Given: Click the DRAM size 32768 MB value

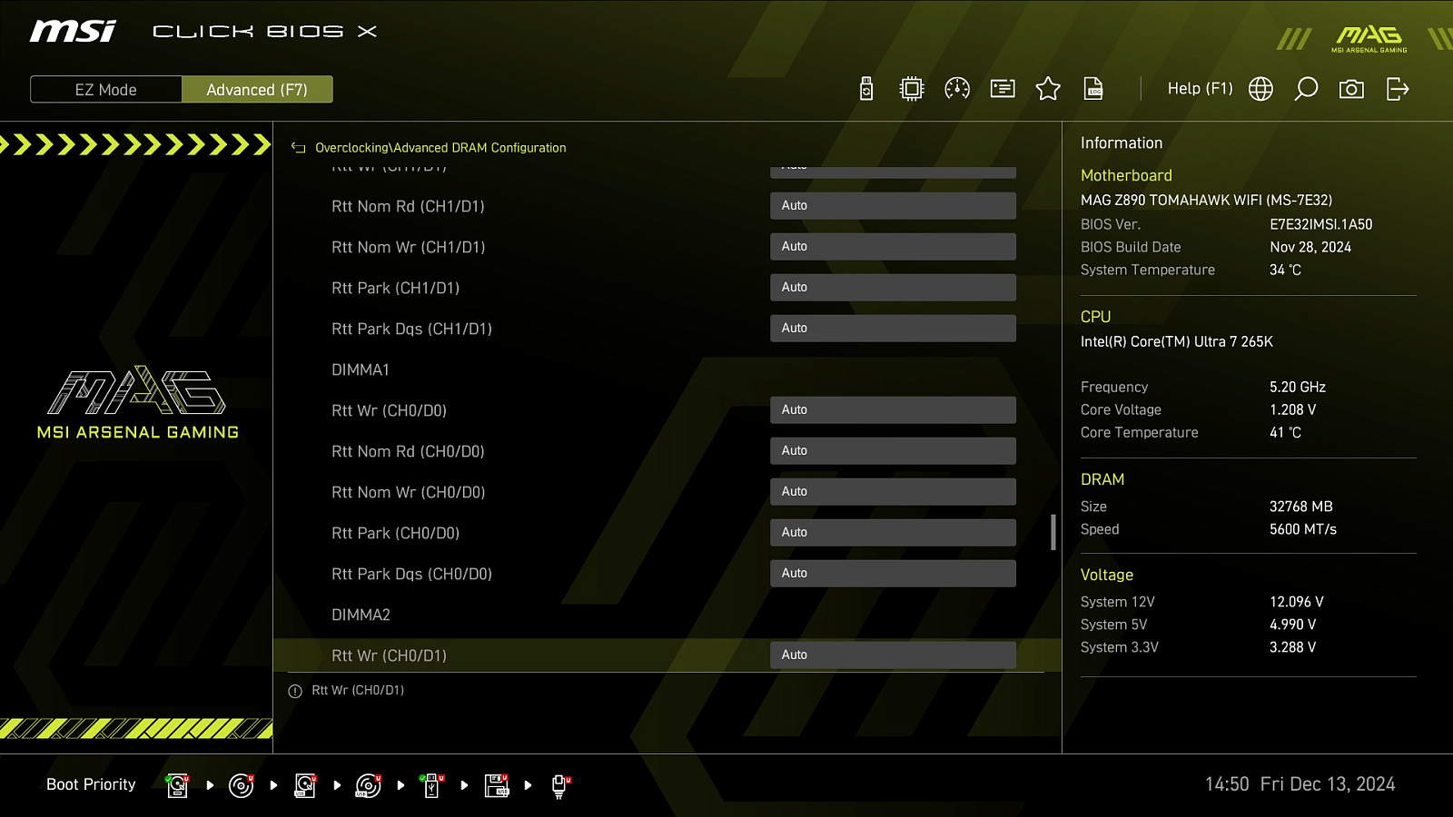Looking at the screenshot, I should click(x=1301, y=507).
